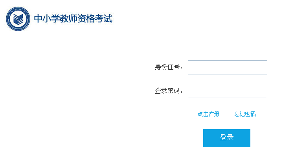Place cursor in the ID number text box

click(228, 67)
